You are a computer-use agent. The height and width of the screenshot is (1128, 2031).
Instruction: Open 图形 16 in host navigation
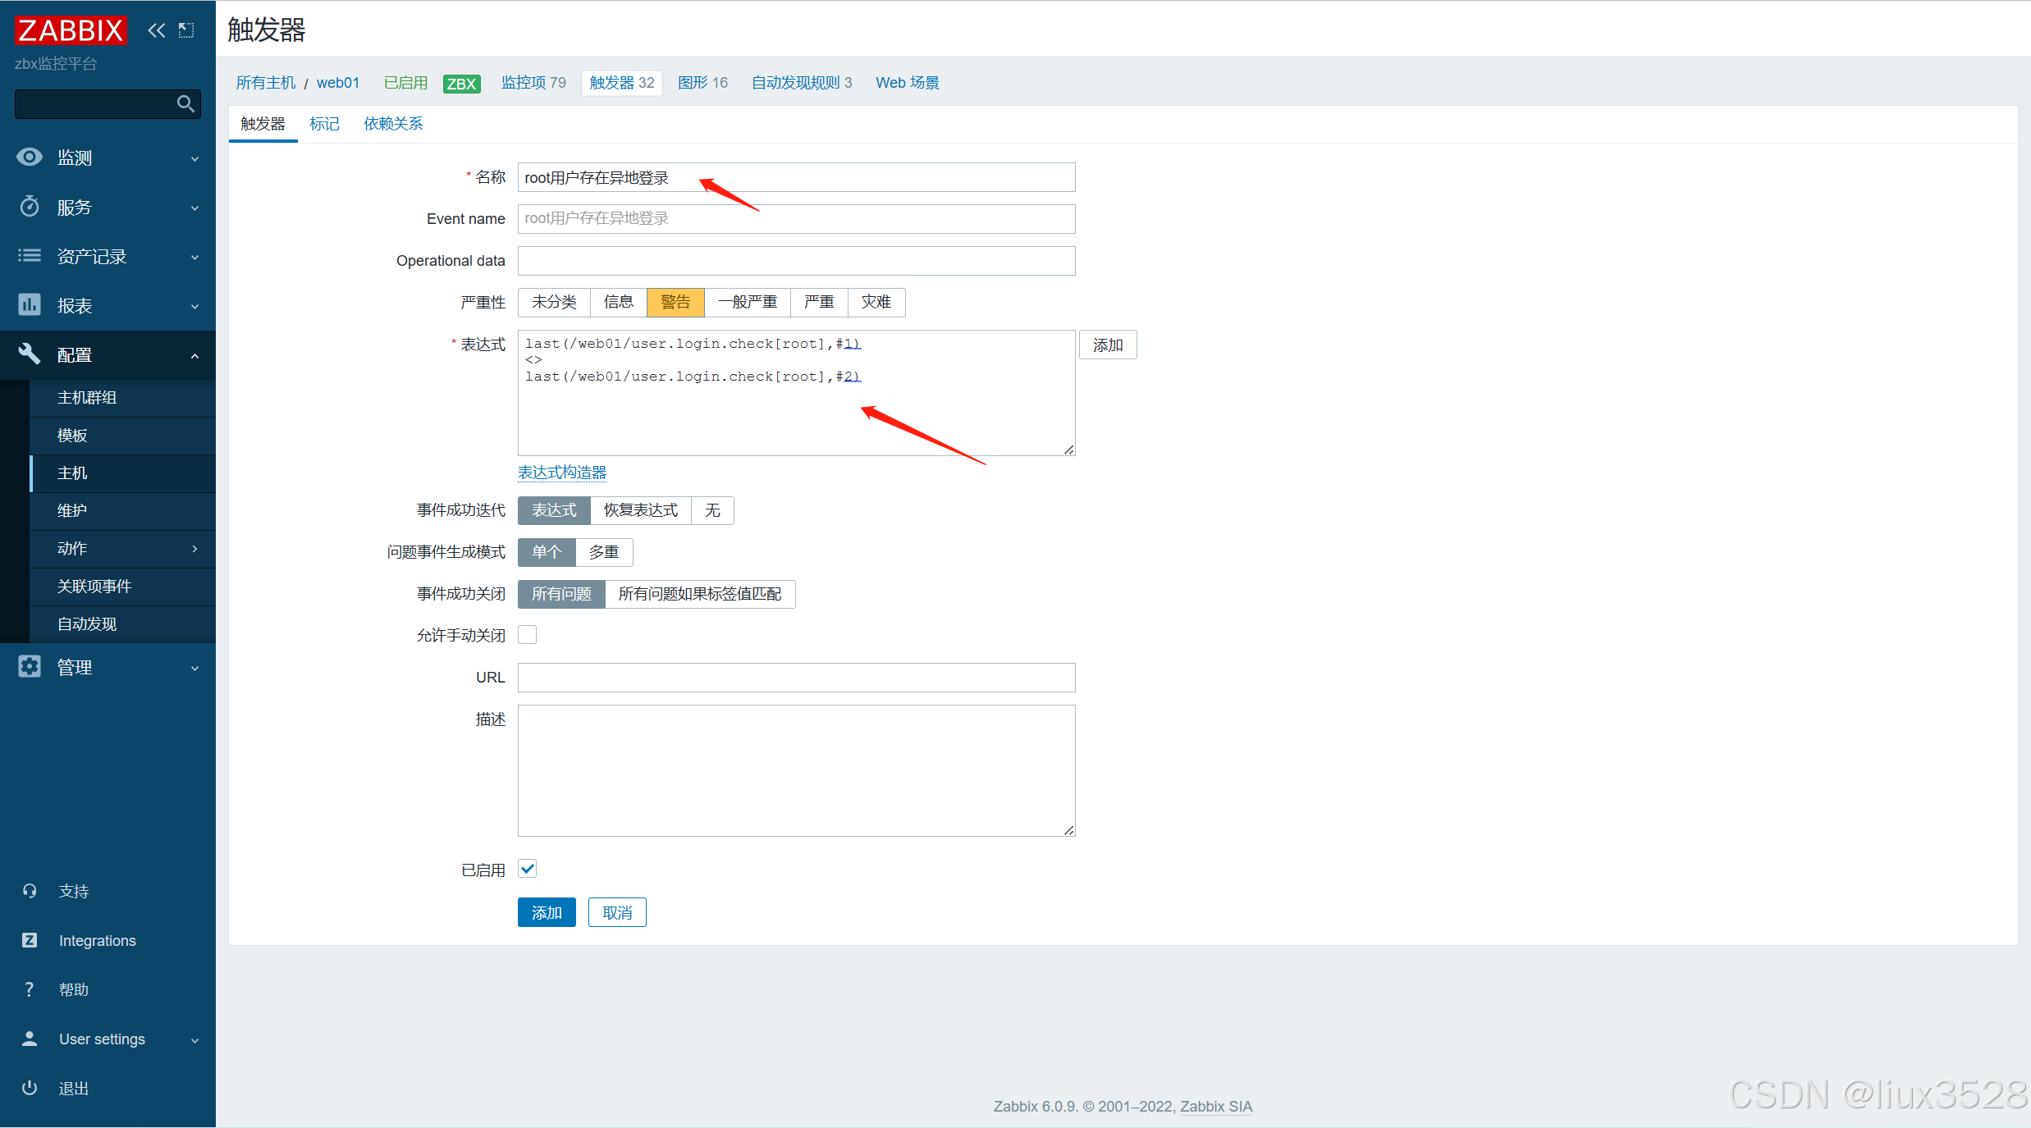(703, 83)
